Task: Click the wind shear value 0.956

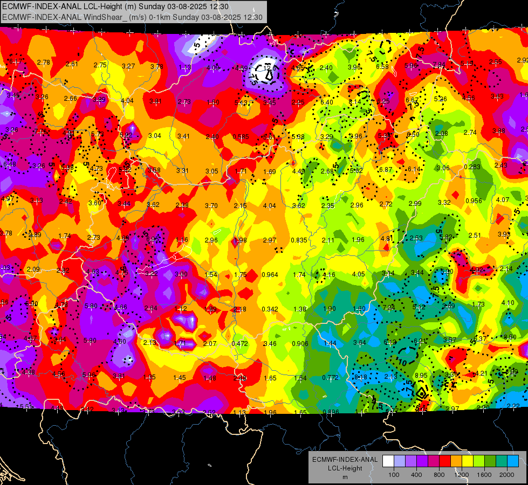Action: [x=474, y=201]
